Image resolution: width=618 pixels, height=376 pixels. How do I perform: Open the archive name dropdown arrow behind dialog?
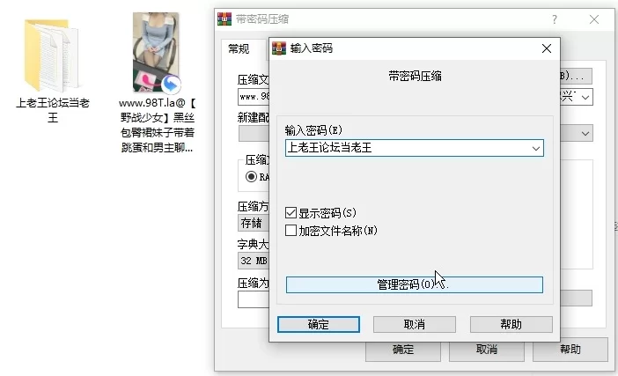click(x=585, y=97)
